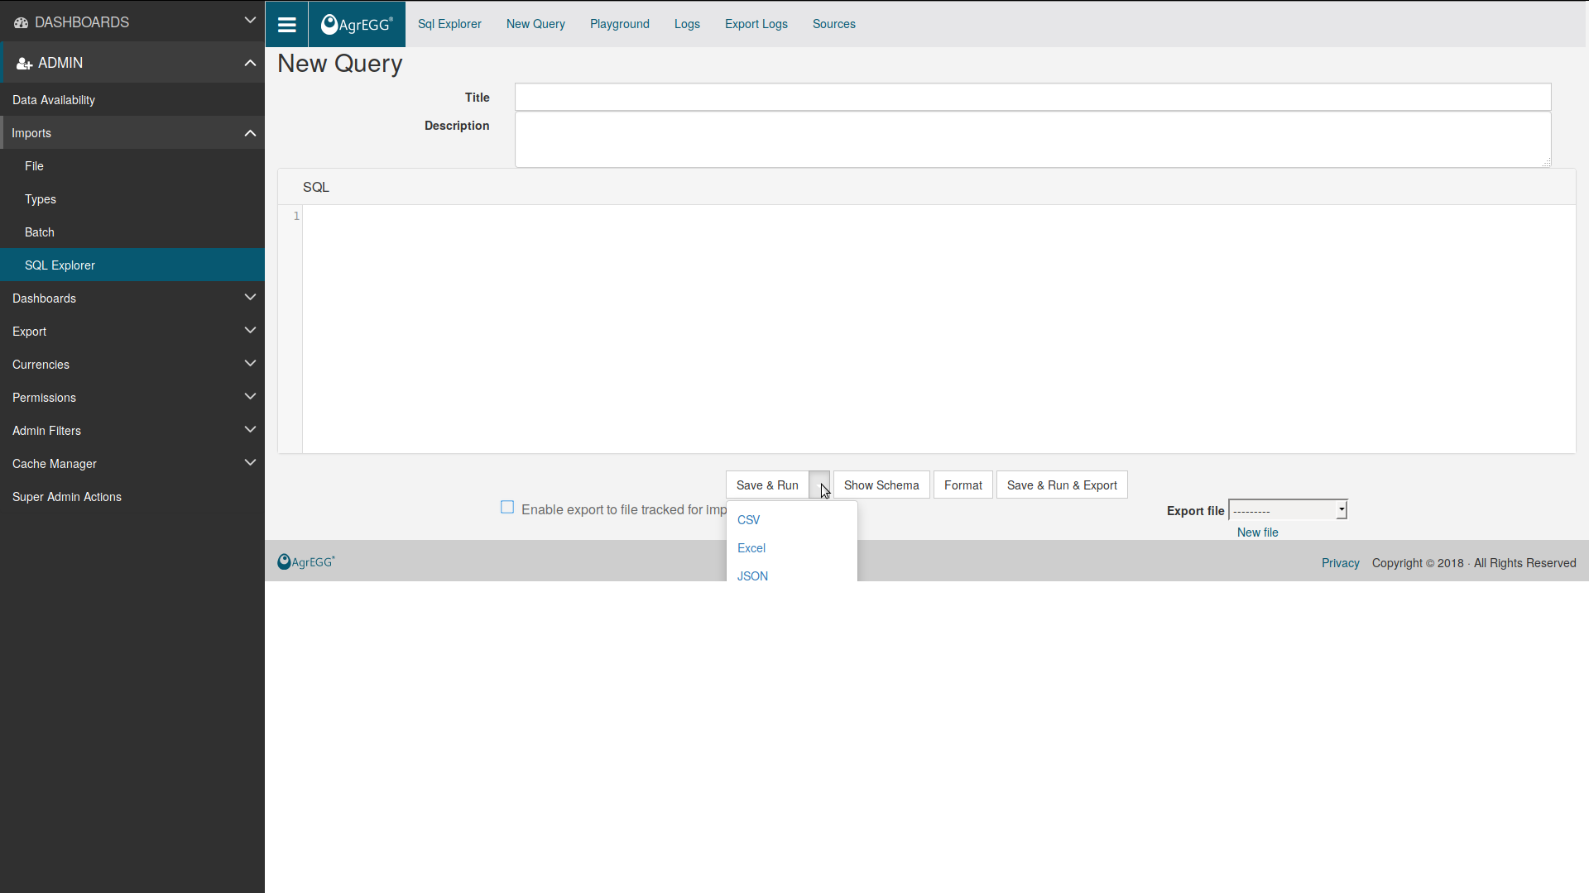
Task: Click the Save & Run & Export button
Action: [1062, 485]
